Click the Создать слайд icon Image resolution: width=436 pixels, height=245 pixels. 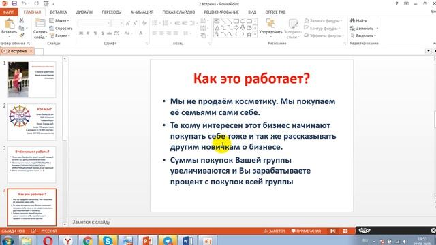(40, 23)
